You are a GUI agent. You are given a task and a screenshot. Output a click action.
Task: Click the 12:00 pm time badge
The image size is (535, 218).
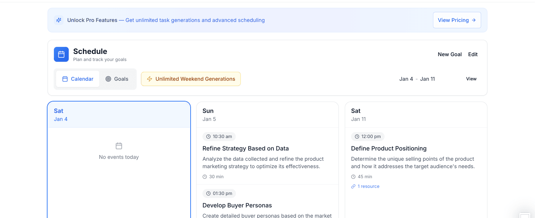click(368, 137)
